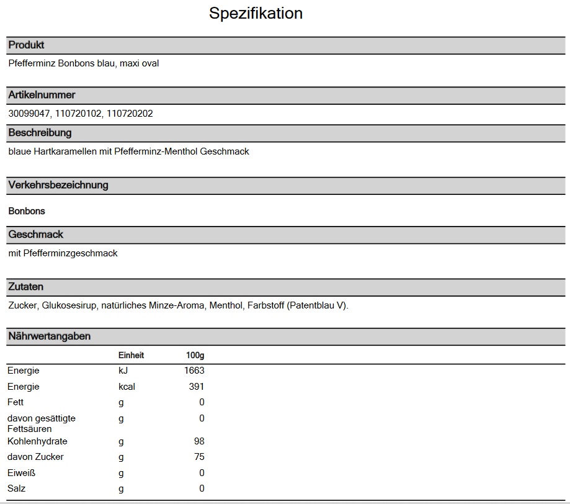Click the davon Zucker value 75
570x504 pixels.
click(198, 457)
